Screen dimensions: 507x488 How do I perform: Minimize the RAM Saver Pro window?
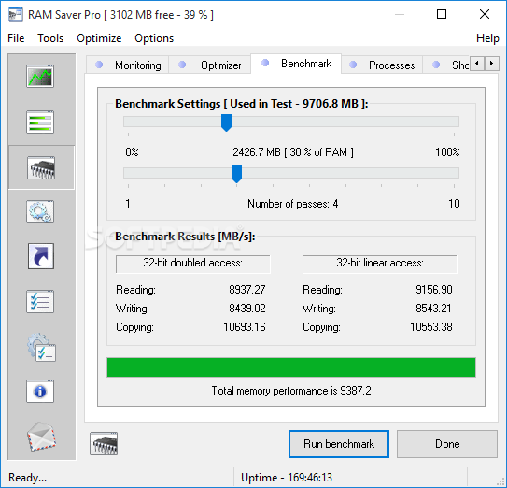[400, 14]
